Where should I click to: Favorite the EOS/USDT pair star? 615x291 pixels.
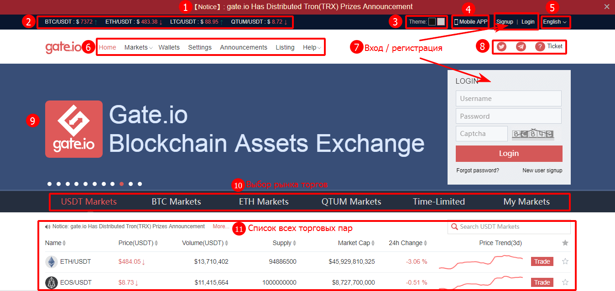565,282
